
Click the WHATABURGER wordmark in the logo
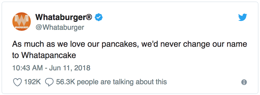point(22,27)
